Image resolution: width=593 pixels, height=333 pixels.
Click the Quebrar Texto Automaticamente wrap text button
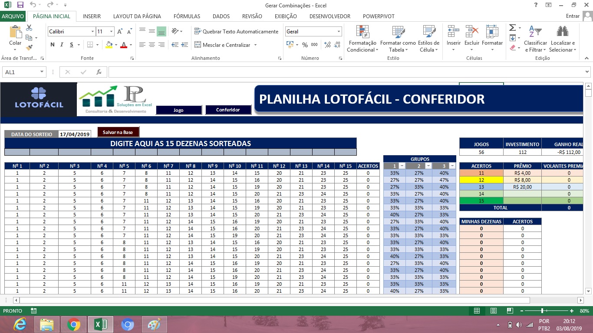coord(237,32)
